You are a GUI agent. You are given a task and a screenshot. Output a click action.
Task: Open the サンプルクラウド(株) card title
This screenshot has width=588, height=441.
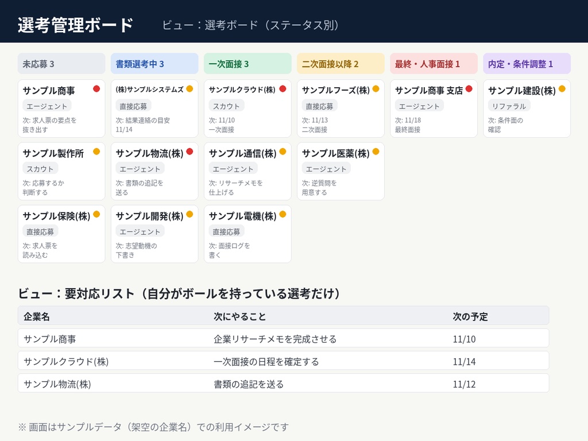coord(242,90)
